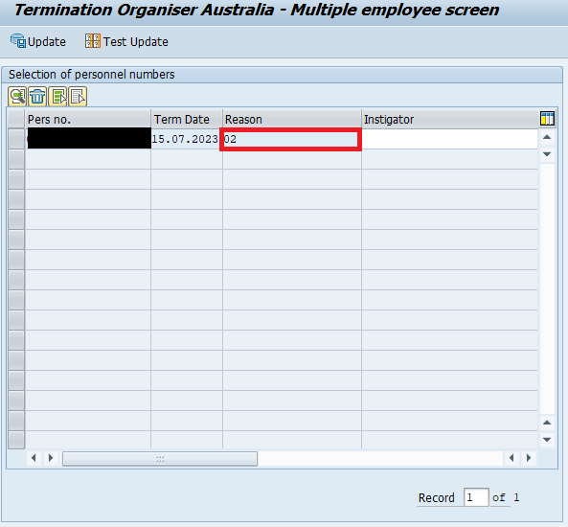Image resolution: width=568 pixels, height=527 pixels.
Task: Click the top vertical scroll up arrow
Action: [x=547, y=137]
